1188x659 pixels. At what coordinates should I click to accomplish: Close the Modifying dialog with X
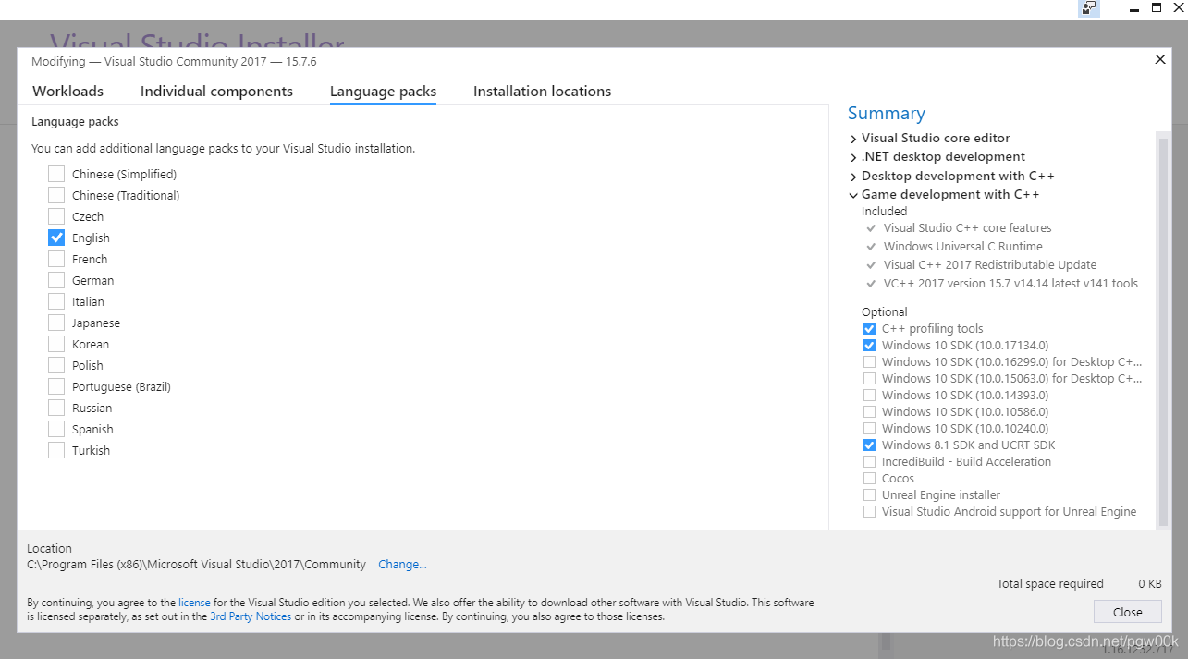pos(1160,59)
